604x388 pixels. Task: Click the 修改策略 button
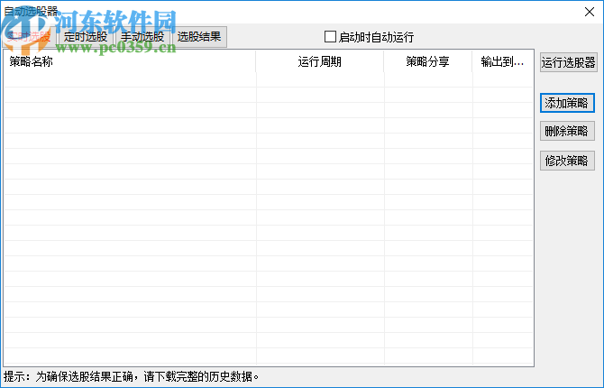(567, 161)
